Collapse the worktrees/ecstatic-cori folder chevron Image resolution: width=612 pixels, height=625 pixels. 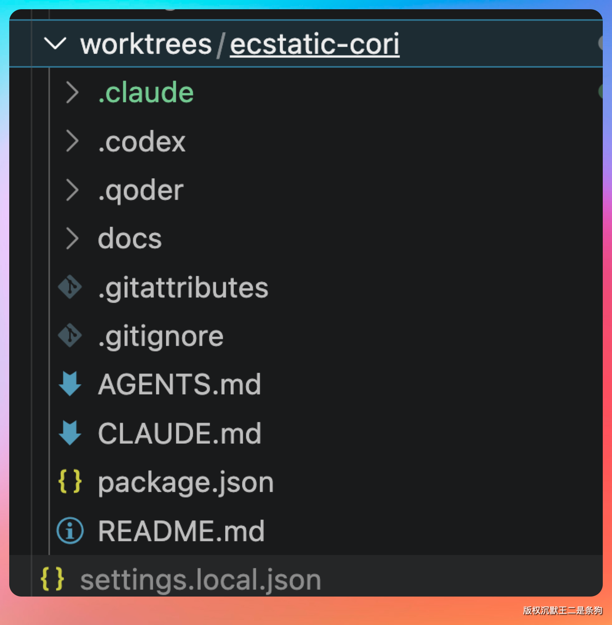(55, 43)
